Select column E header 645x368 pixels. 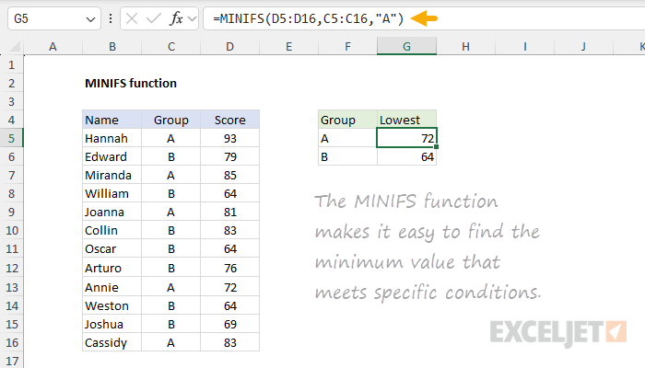[x=288, y=46]
